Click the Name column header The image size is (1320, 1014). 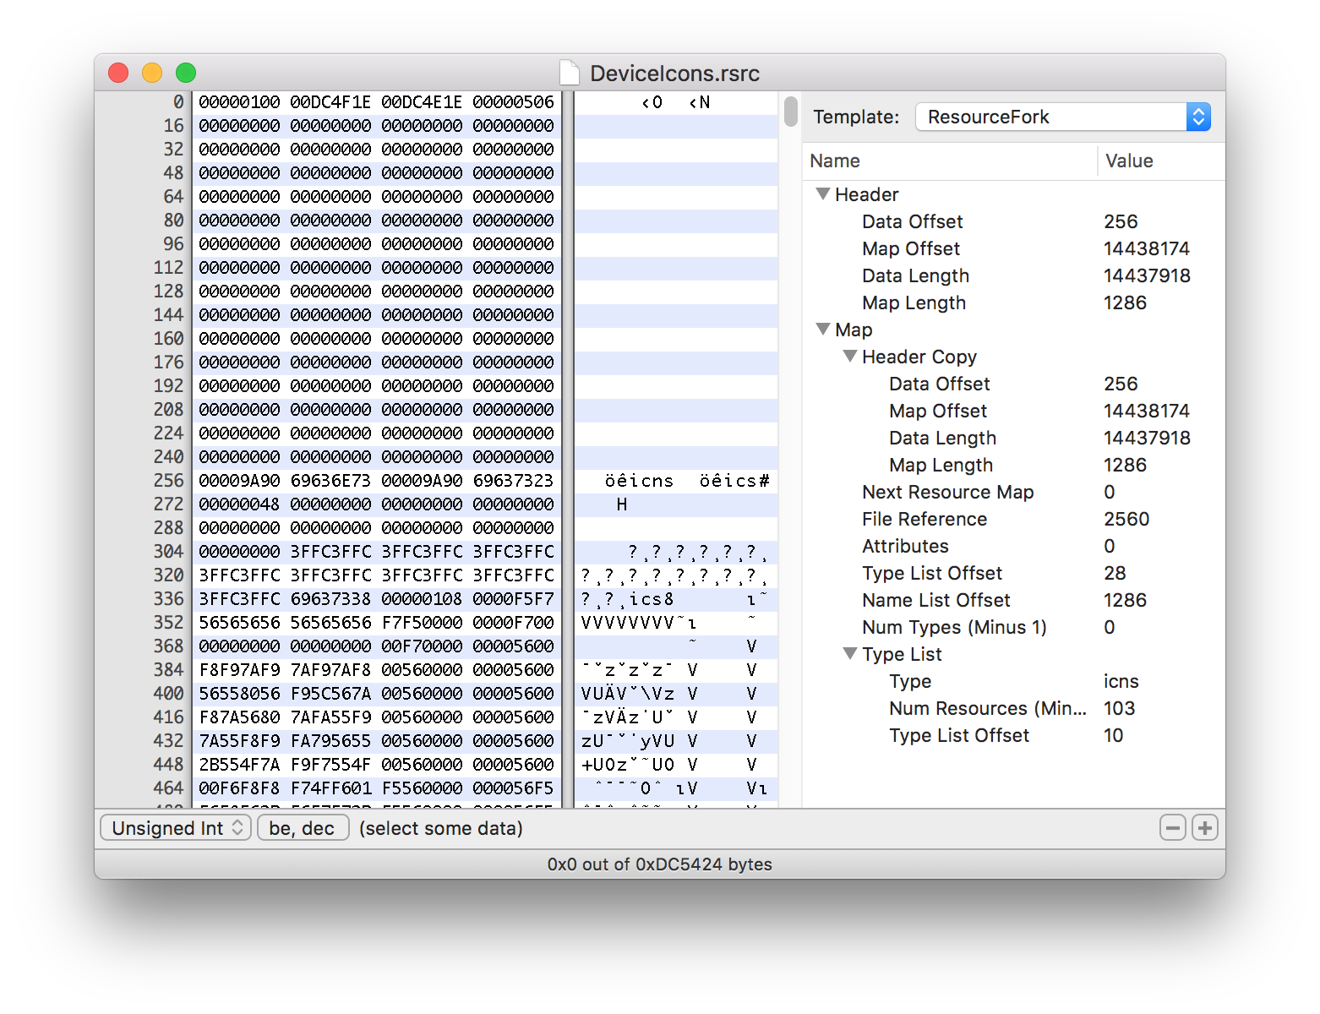pyautogui.click(x=835, y=161)
